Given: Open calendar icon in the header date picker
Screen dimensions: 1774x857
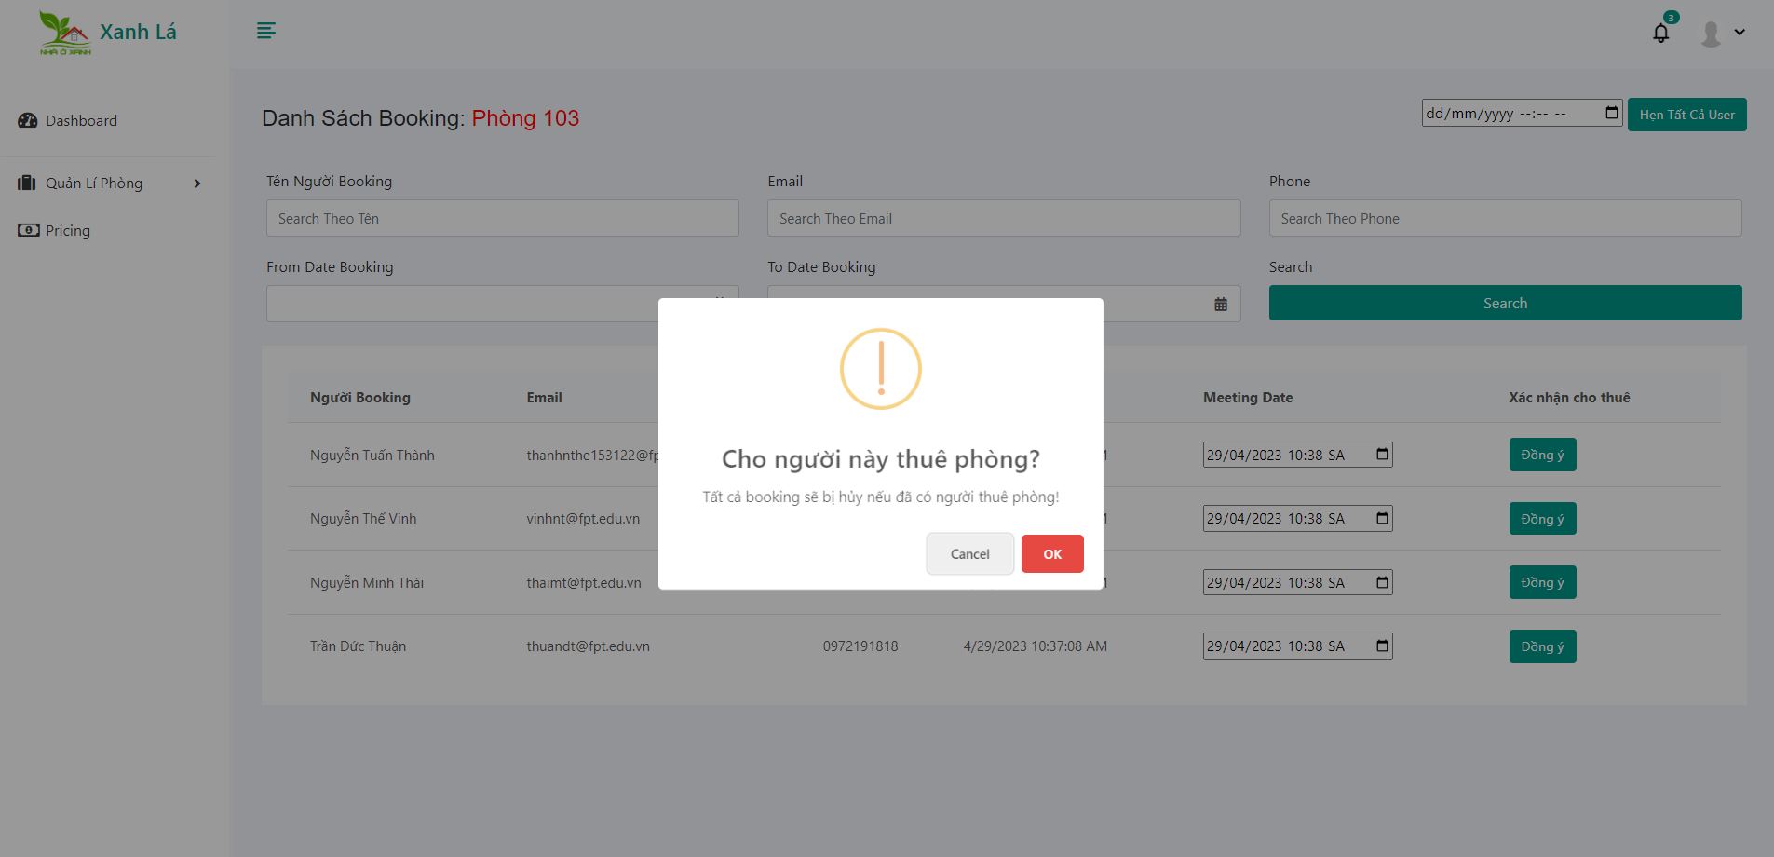Looking at the screenshot, I should 1611,112.
